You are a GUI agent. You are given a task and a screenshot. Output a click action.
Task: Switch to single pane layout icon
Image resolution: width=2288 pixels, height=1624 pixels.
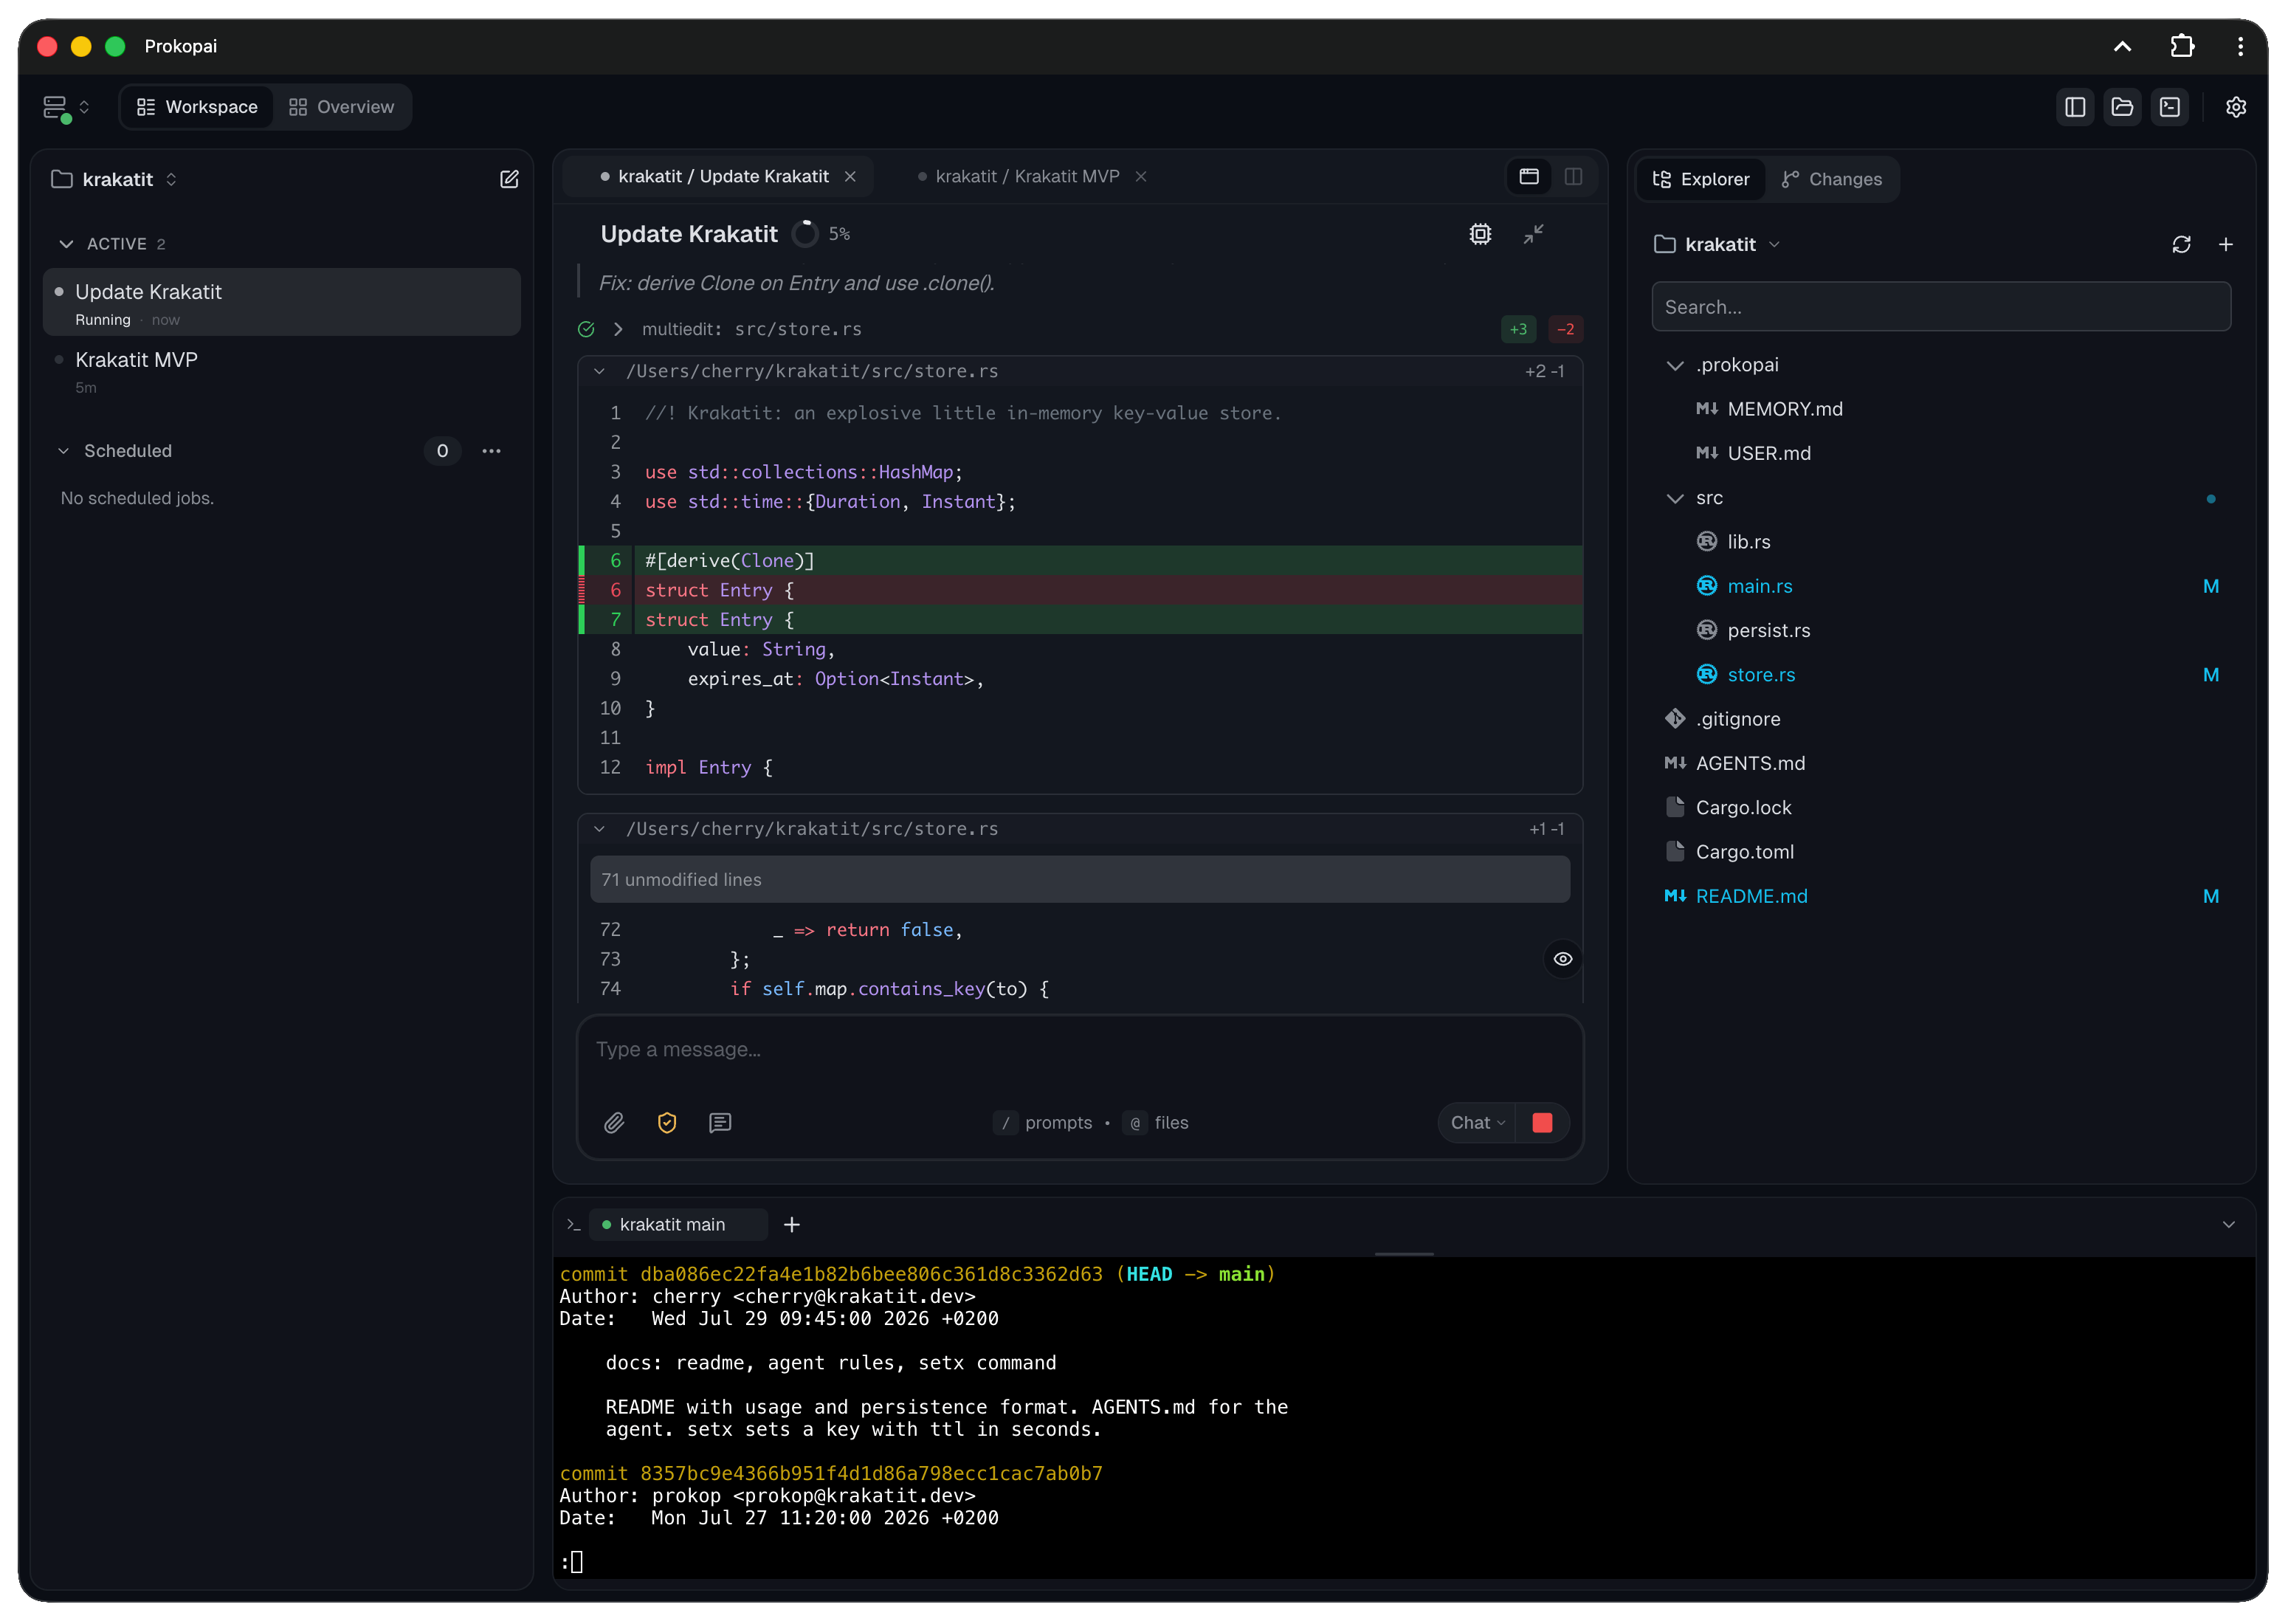pyautogui.click(x=1529, y=176)
